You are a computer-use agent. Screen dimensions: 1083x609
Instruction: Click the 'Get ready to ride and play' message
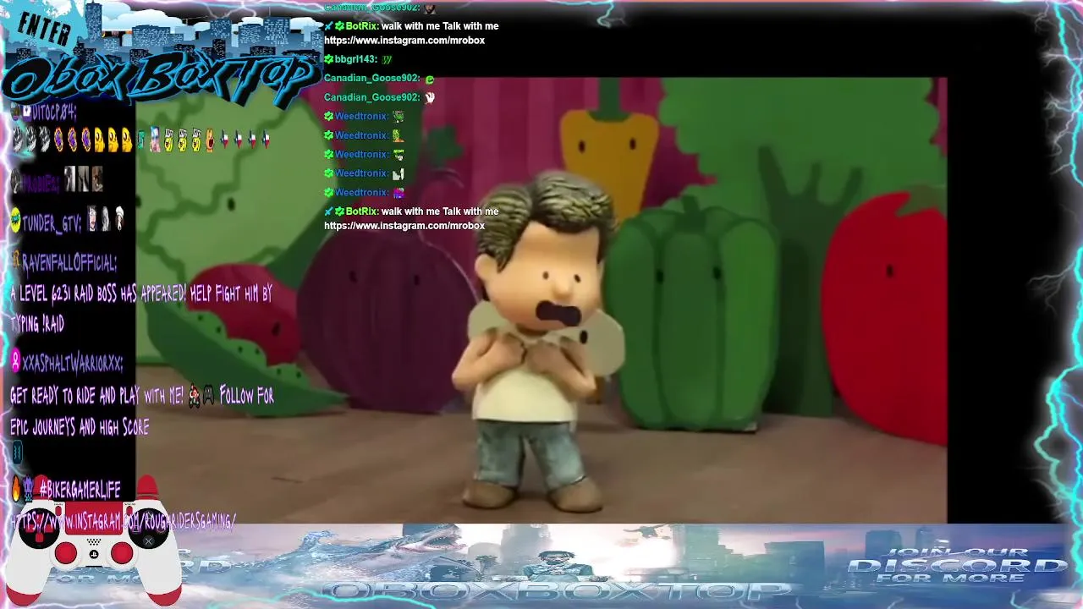click(141, 411)
